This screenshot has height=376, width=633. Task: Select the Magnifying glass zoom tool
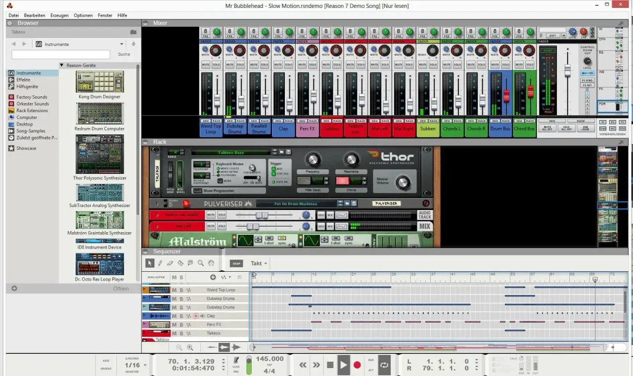pyautogui.click(x=201, y=263)
